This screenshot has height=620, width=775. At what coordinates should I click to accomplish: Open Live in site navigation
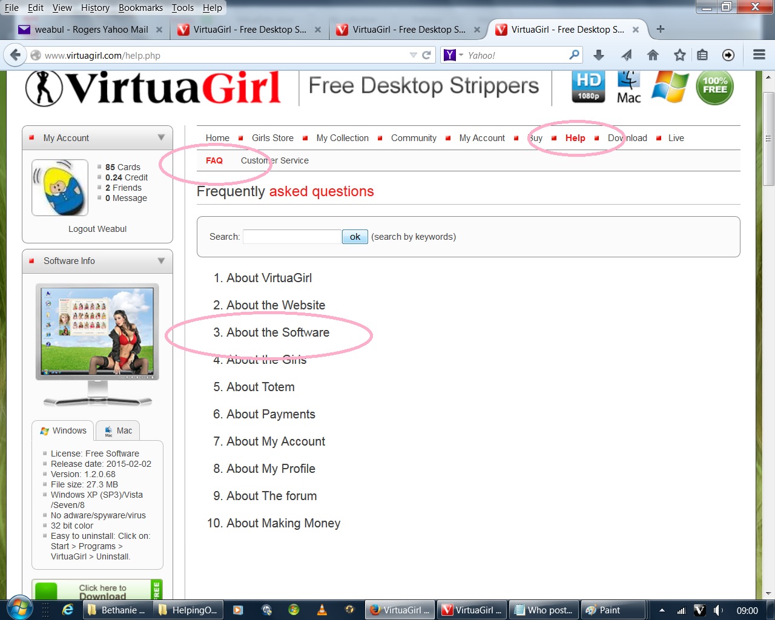pos(676,138)
